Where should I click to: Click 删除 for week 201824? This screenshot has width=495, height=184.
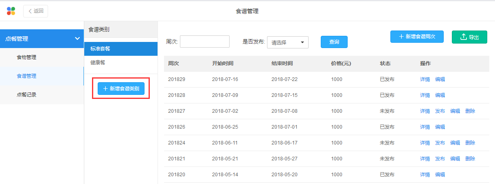(470, 143)
